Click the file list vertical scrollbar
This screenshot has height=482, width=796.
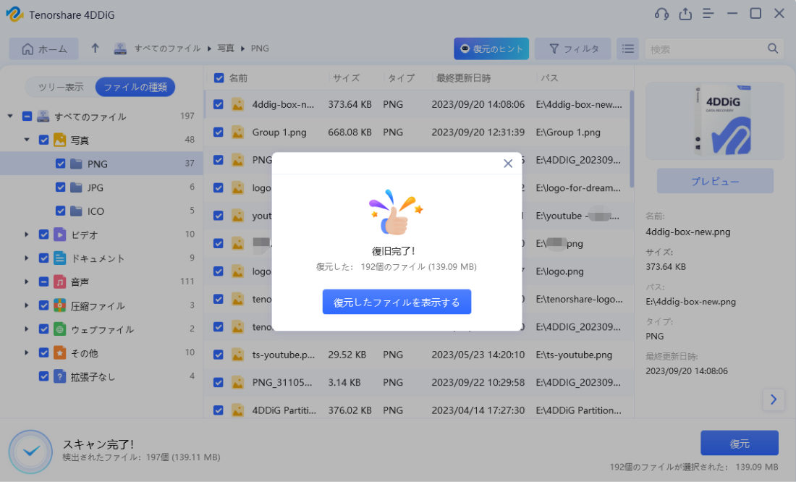(632, 139)
